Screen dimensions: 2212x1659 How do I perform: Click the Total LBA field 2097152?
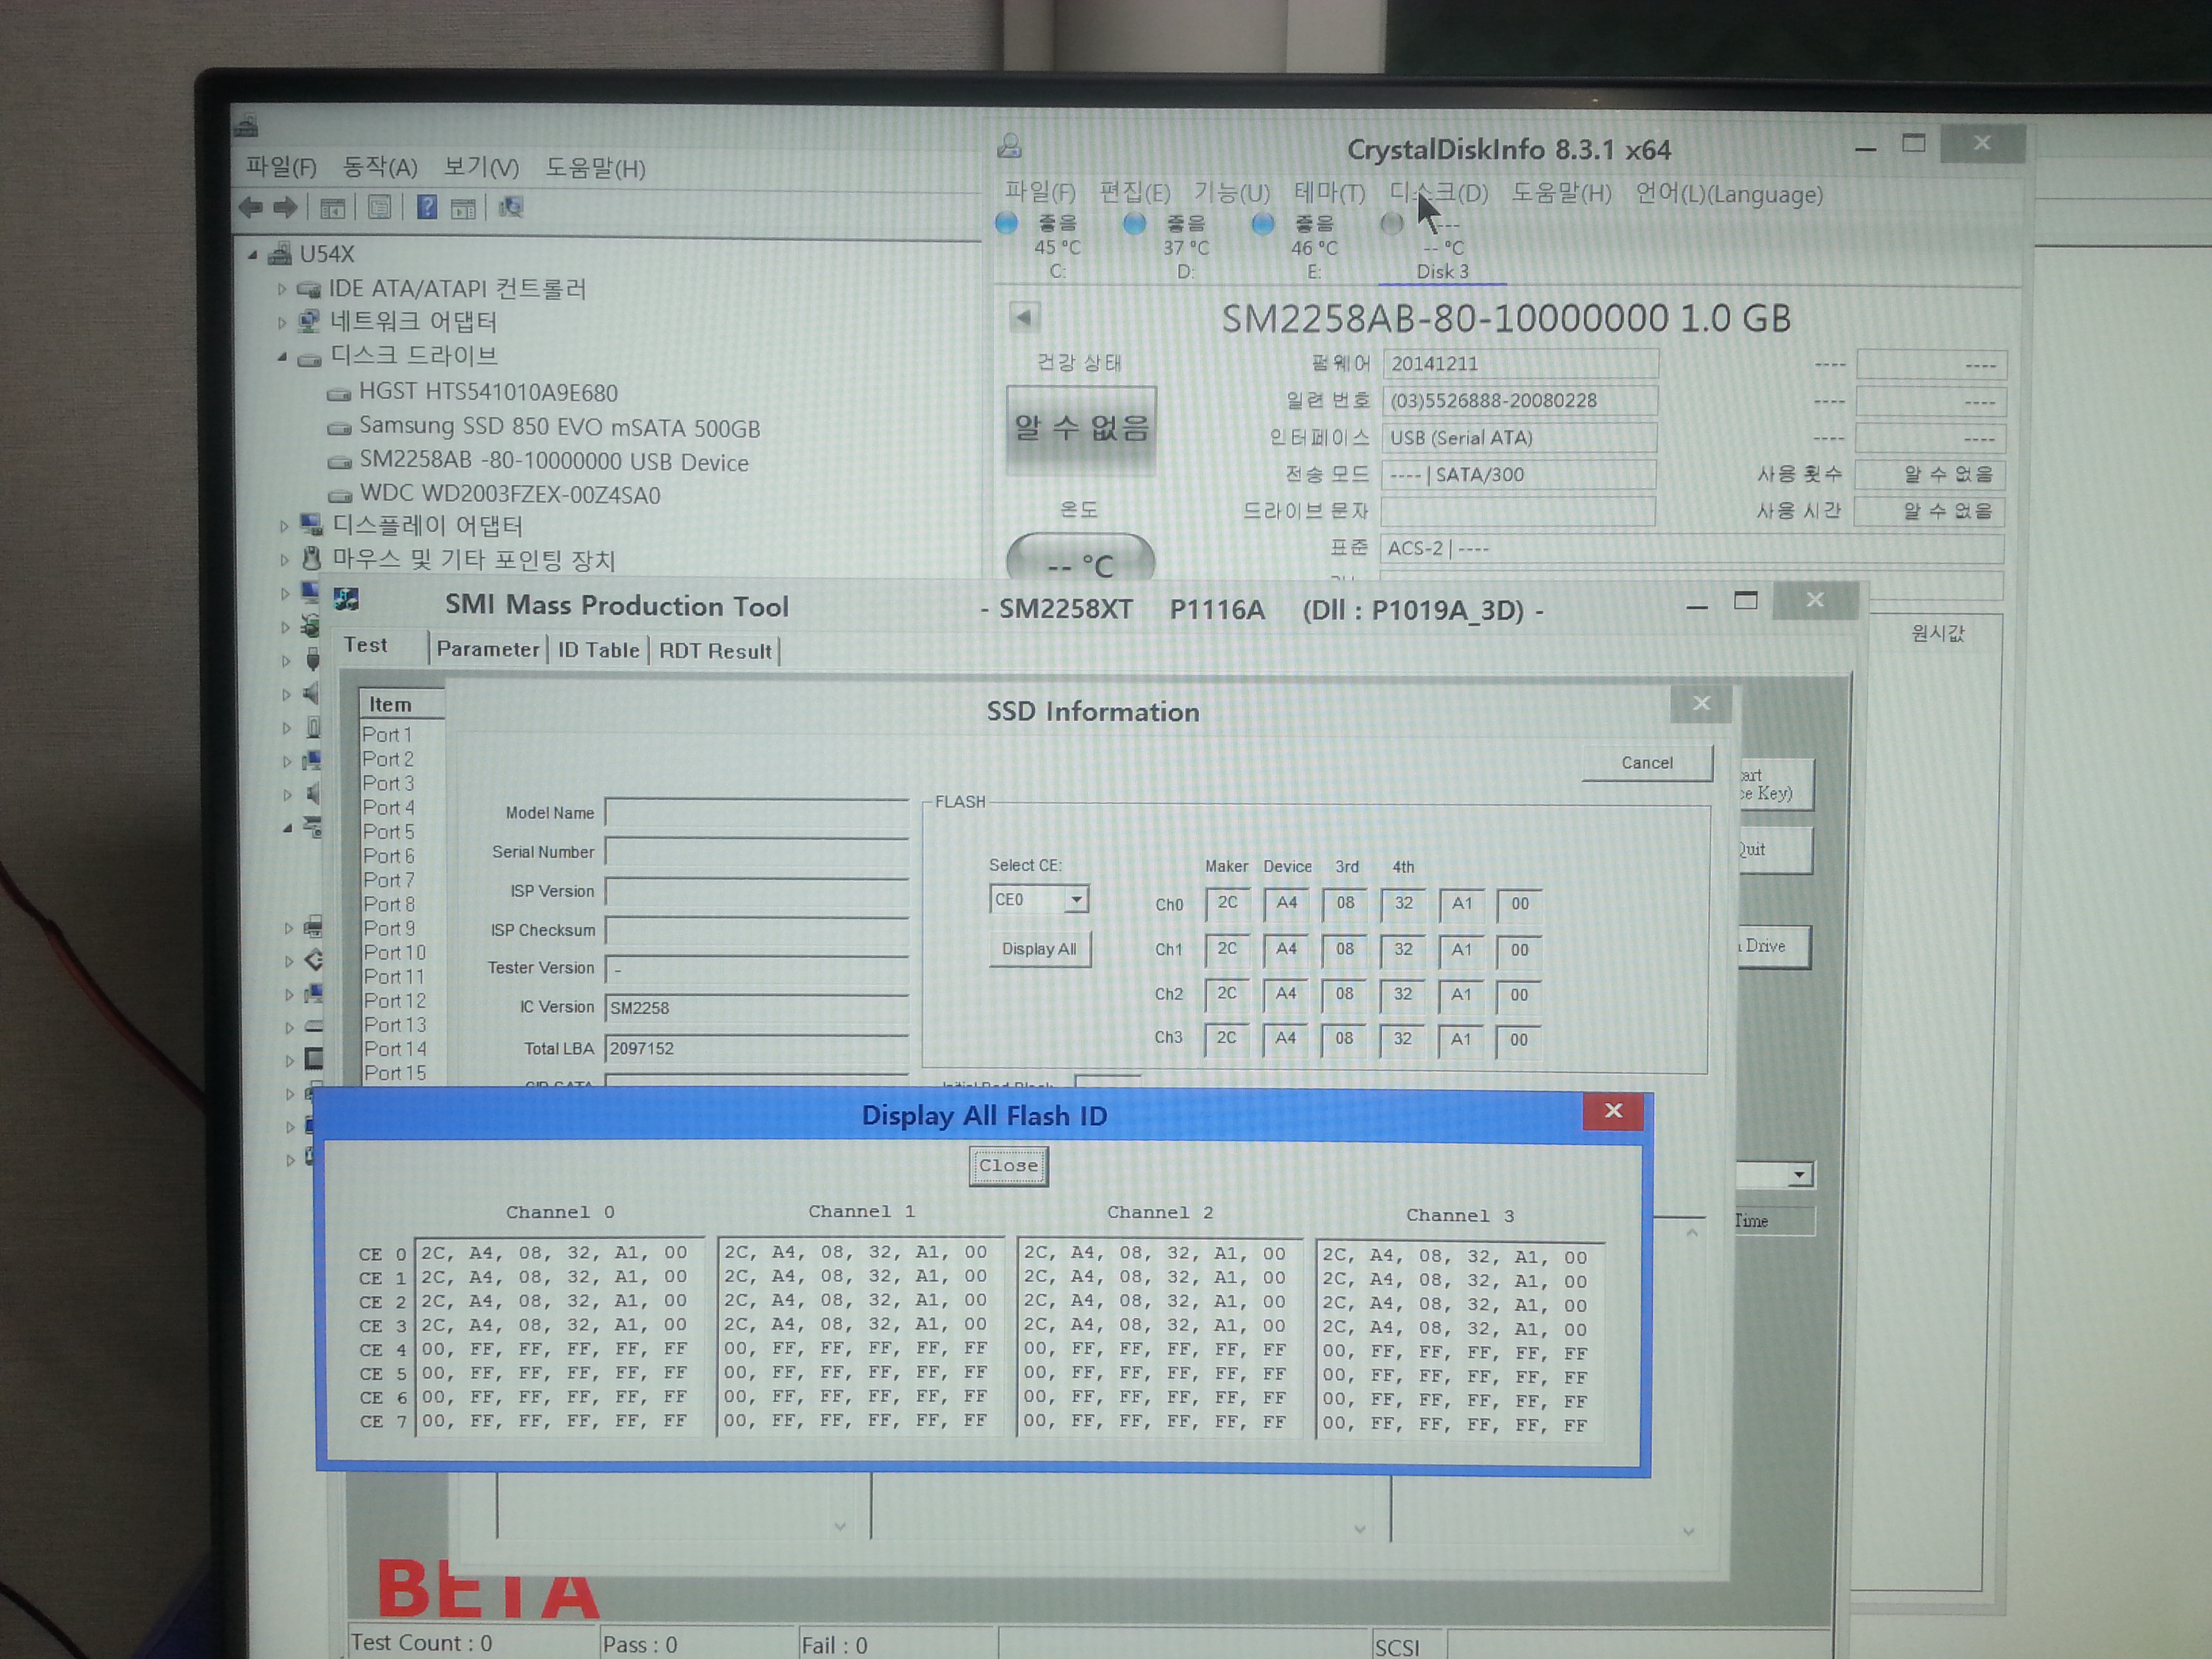[x=757, y=1049]
